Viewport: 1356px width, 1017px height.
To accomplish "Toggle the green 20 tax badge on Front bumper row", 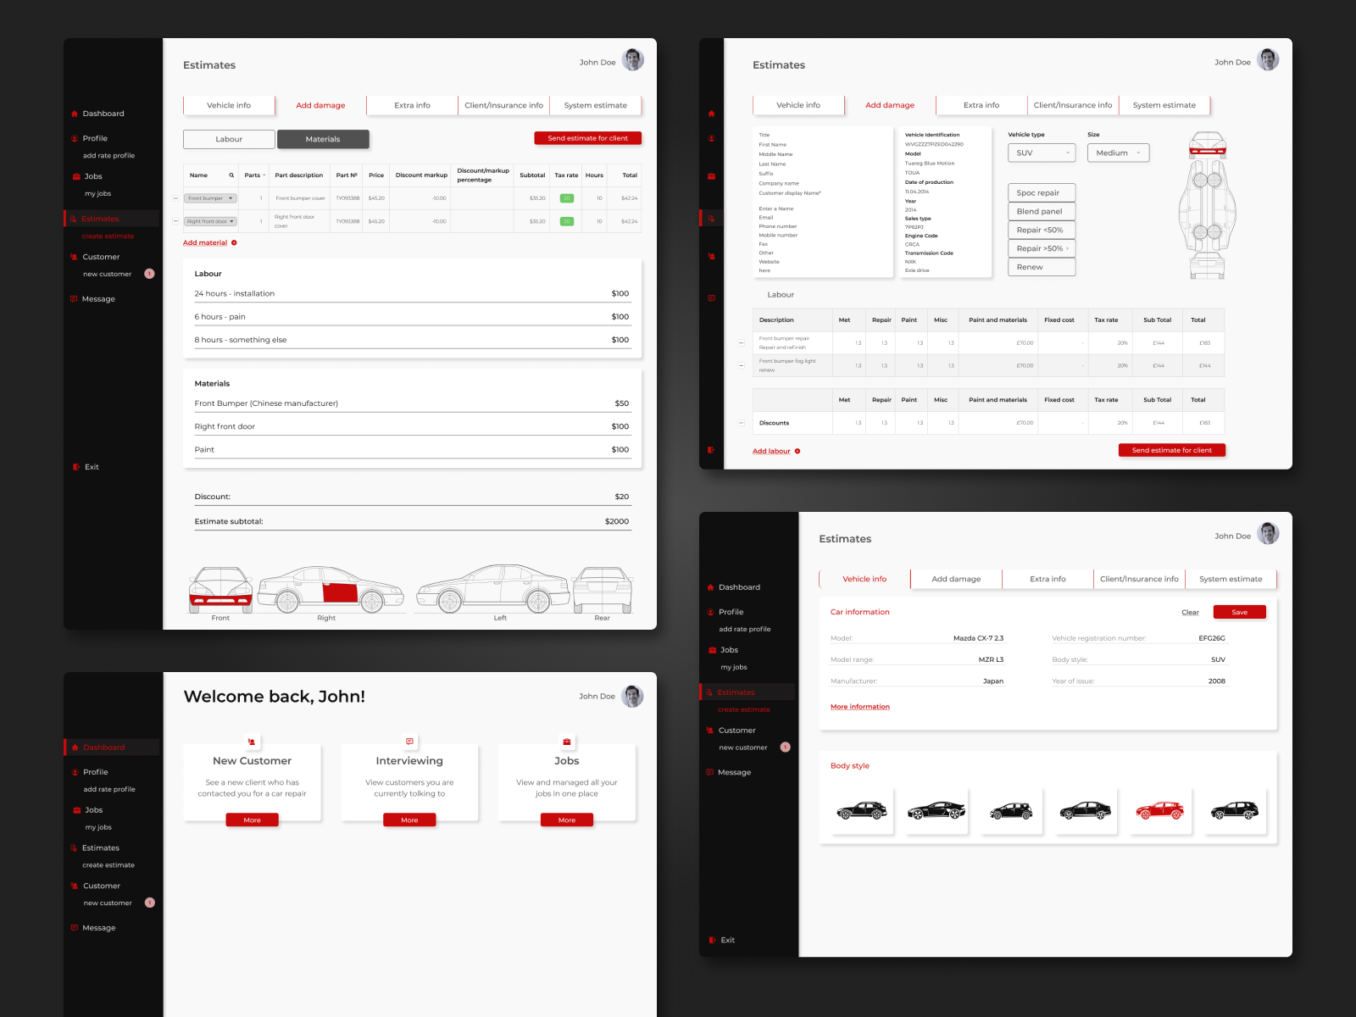I will [x=565, y=197].
